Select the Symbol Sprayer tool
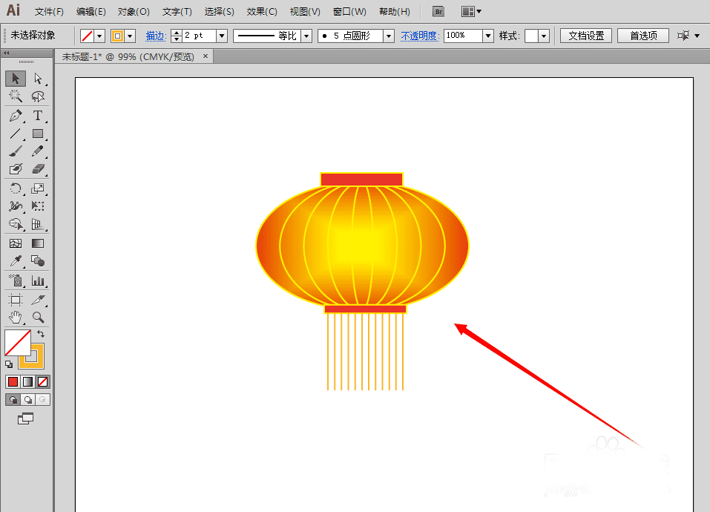710x512 pixels. pos(16,281)
